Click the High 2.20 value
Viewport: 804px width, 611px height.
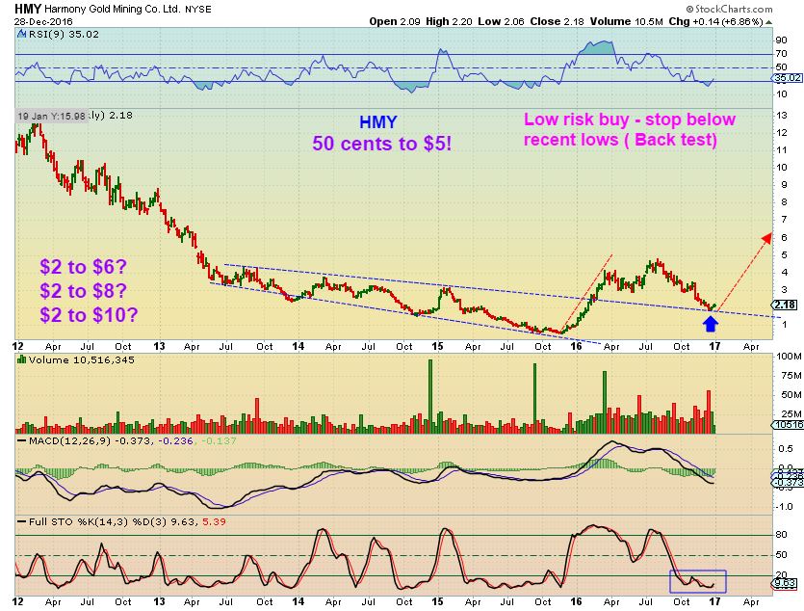tap(450, 21)
